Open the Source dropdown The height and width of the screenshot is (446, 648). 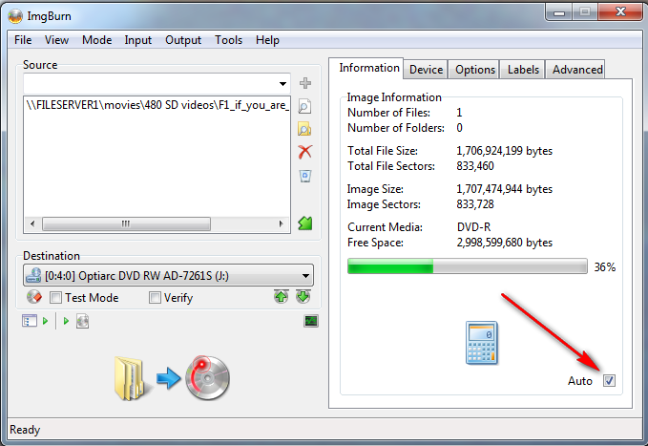pos(282,84)
